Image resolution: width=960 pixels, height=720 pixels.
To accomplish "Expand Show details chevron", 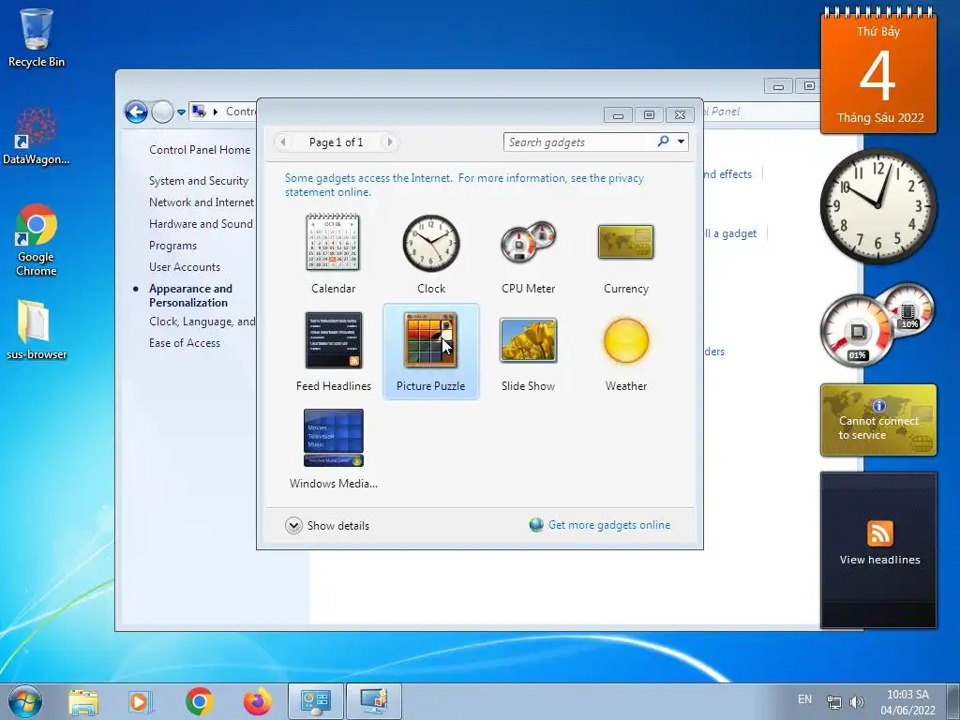I will 293,525.
